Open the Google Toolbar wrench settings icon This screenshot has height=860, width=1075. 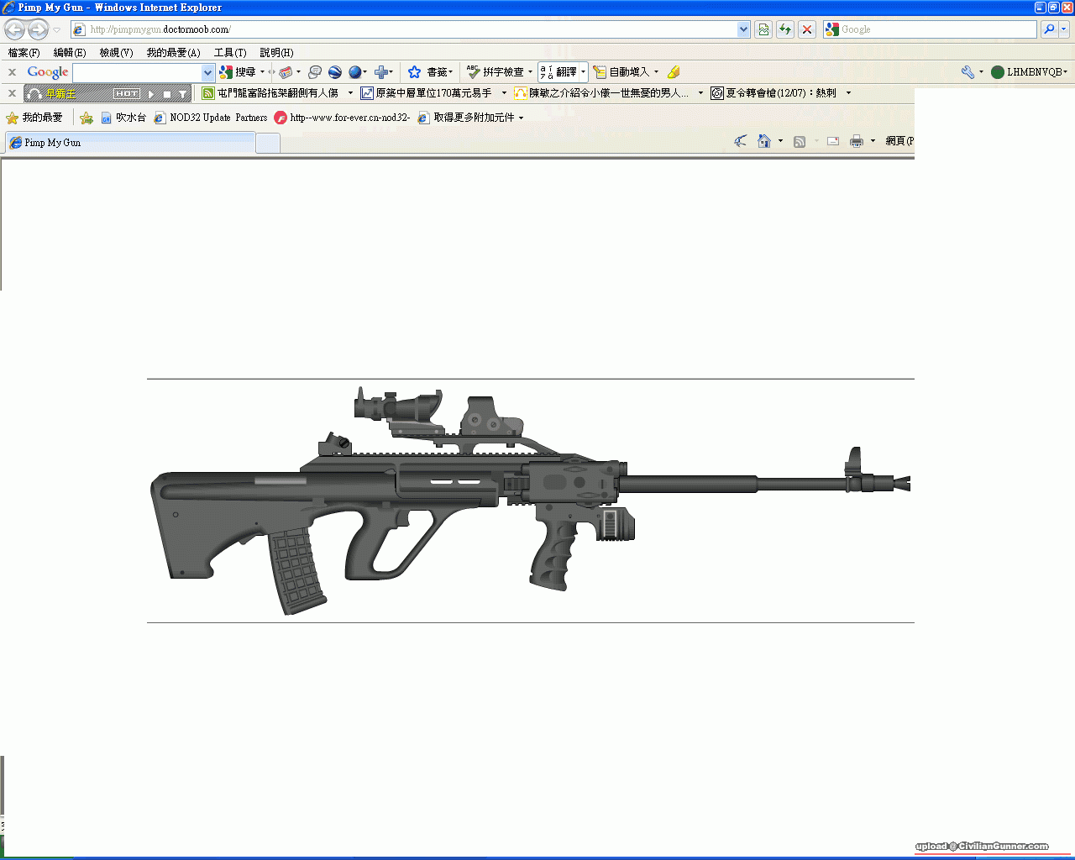point(967,72)
